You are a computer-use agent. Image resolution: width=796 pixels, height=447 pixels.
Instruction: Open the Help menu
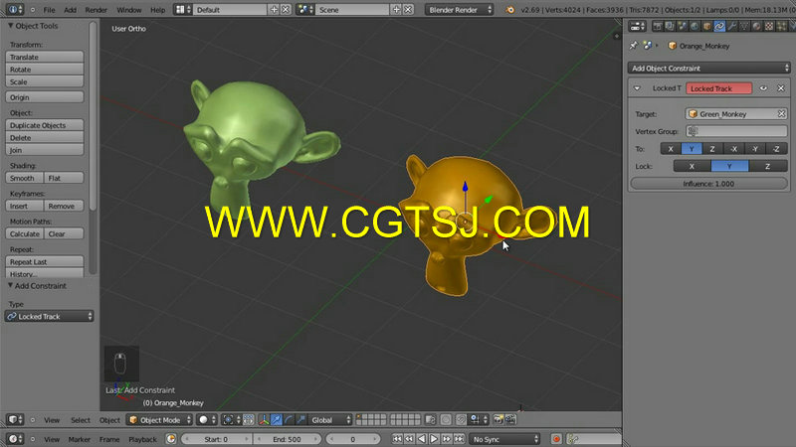tap(157, 10)
